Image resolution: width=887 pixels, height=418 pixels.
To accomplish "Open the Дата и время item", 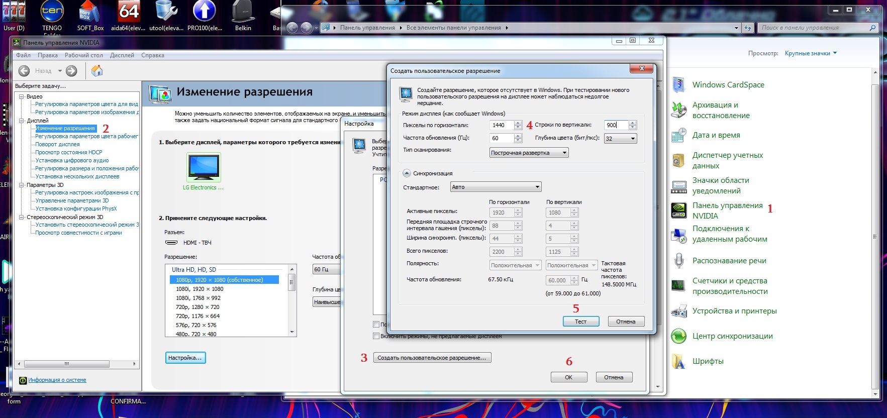I will (x=716, y=135).
